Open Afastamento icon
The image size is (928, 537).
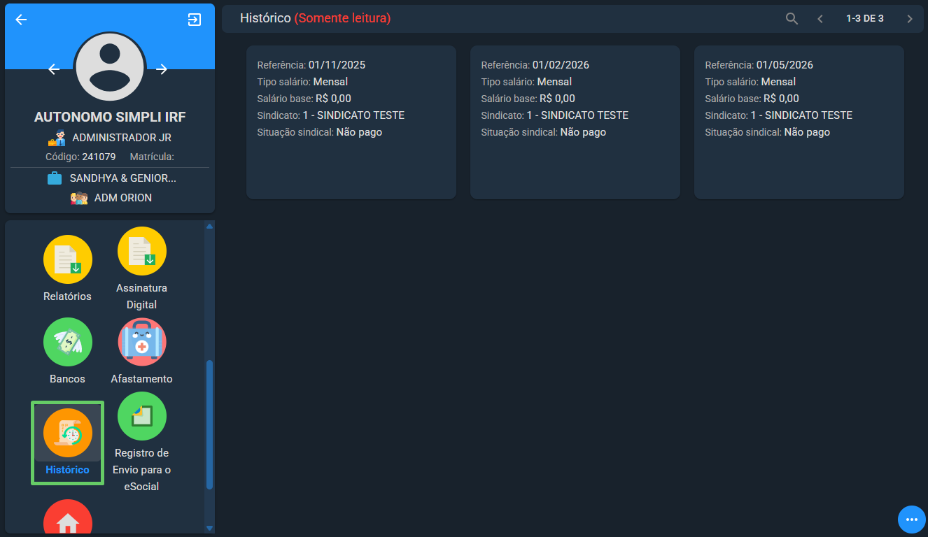(x=142, y=342)
